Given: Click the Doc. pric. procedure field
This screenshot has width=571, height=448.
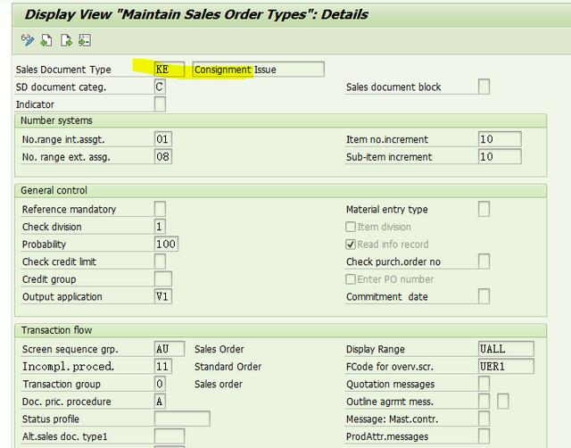Looking at the screenshot, I should 160,402.
